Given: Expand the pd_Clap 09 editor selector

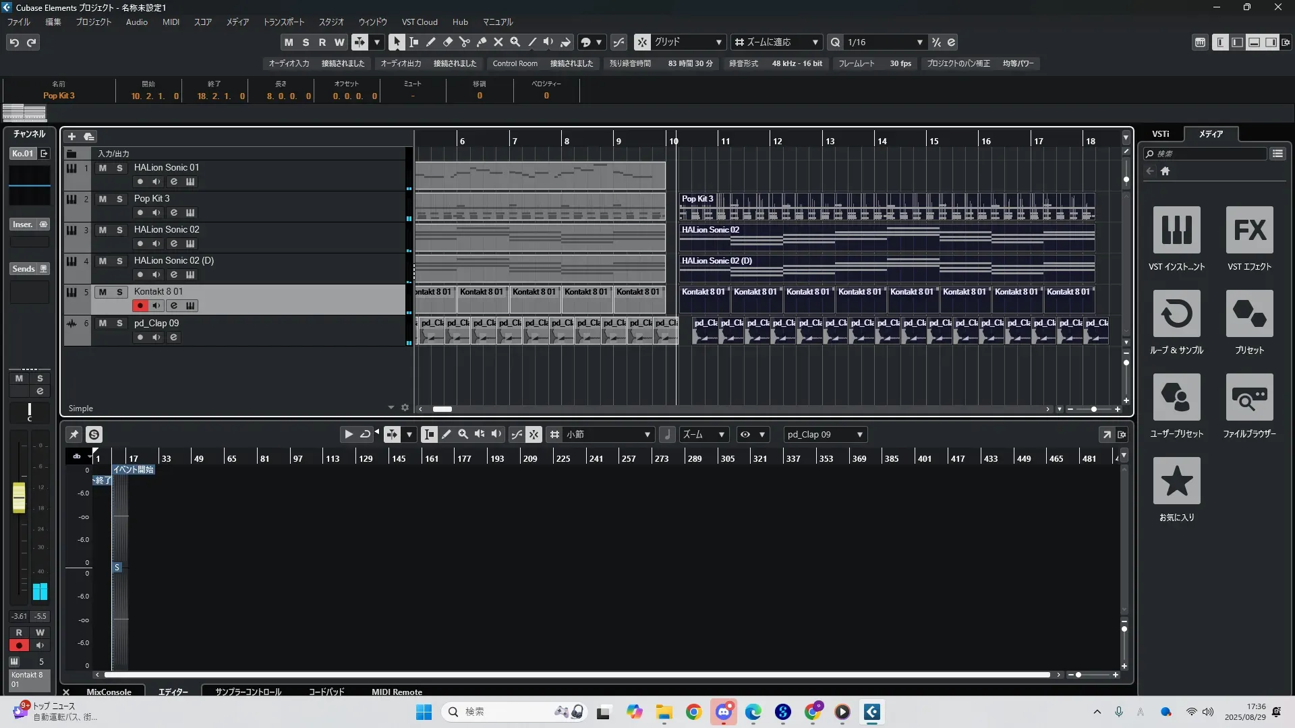Looking at the screenshot, I should pos(859,435).
